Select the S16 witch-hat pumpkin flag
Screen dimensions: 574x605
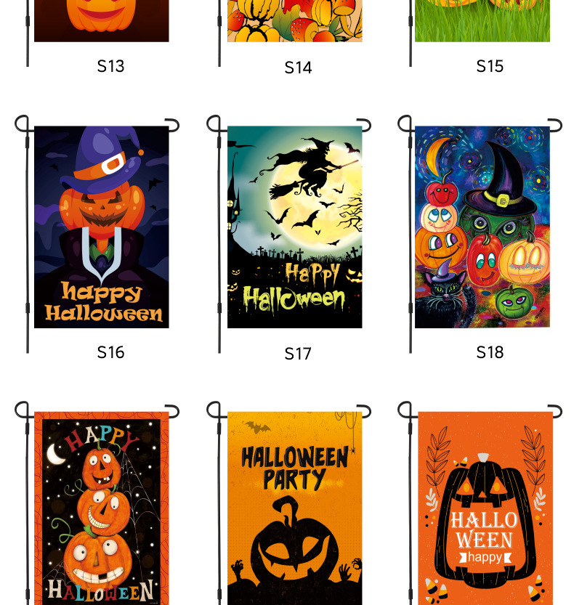coord(102,227)
